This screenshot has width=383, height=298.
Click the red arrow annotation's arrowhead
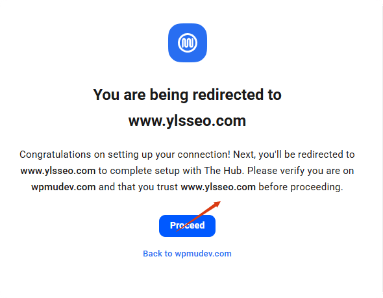217,204
